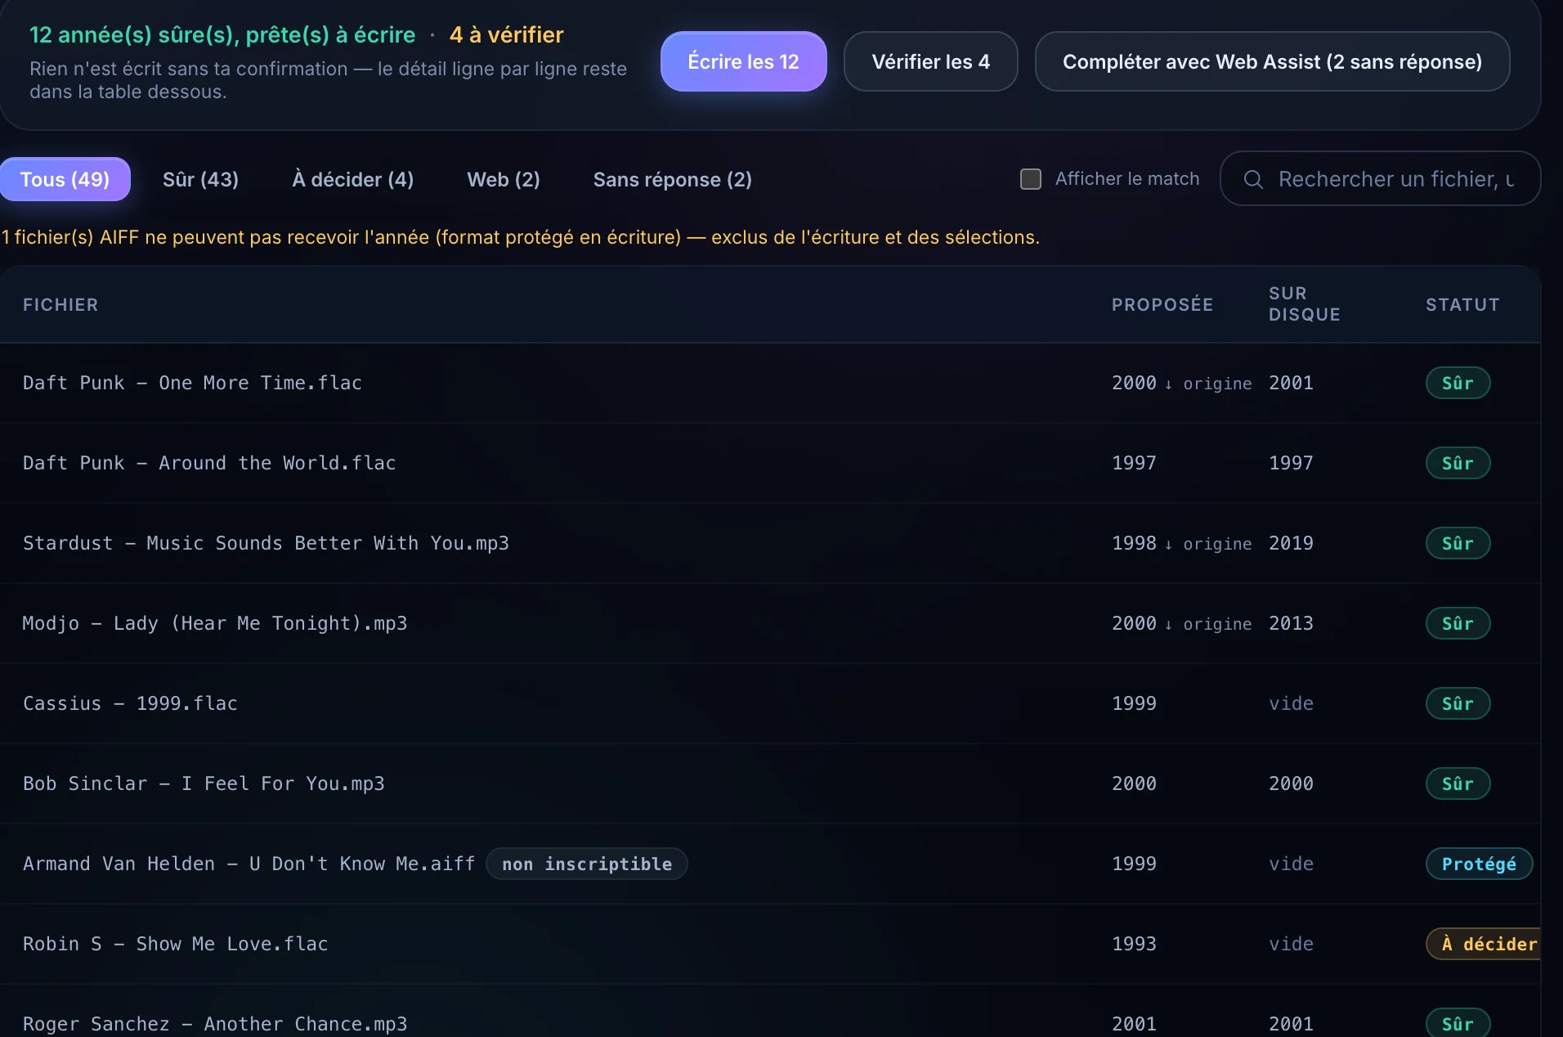
Task: Click on-disk year '2000' for Bob Sinclar
Action: pyautogui.click(x=1291, y=783)
